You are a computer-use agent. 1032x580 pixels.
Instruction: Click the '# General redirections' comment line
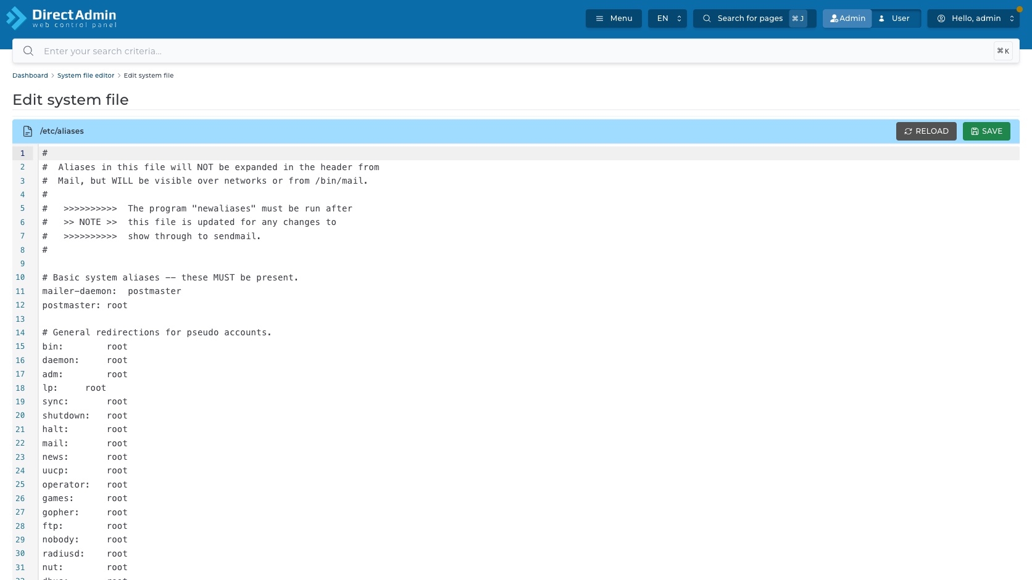157,332
